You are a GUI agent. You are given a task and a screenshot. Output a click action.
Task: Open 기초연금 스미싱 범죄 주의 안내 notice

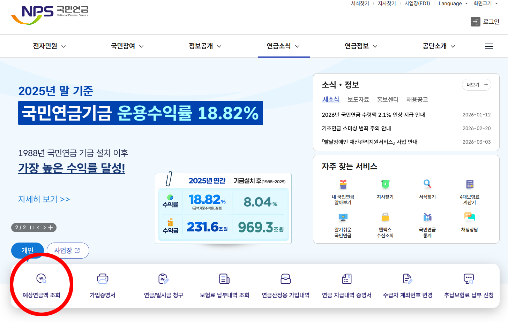coord(356,128)
